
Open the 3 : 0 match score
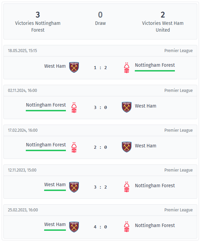pos(100,108)
